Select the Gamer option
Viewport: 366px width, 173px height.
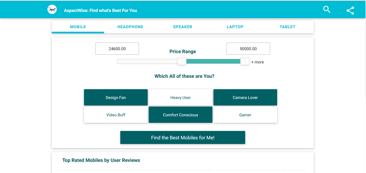tap(245, 115)
